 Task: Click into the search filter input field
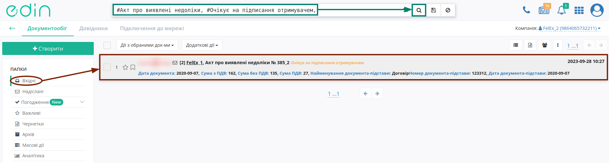point(215,10)
